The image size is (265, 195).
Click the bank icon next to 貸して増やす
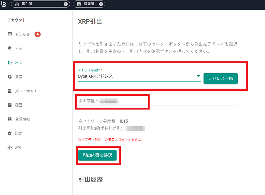(x=10, y=91)
